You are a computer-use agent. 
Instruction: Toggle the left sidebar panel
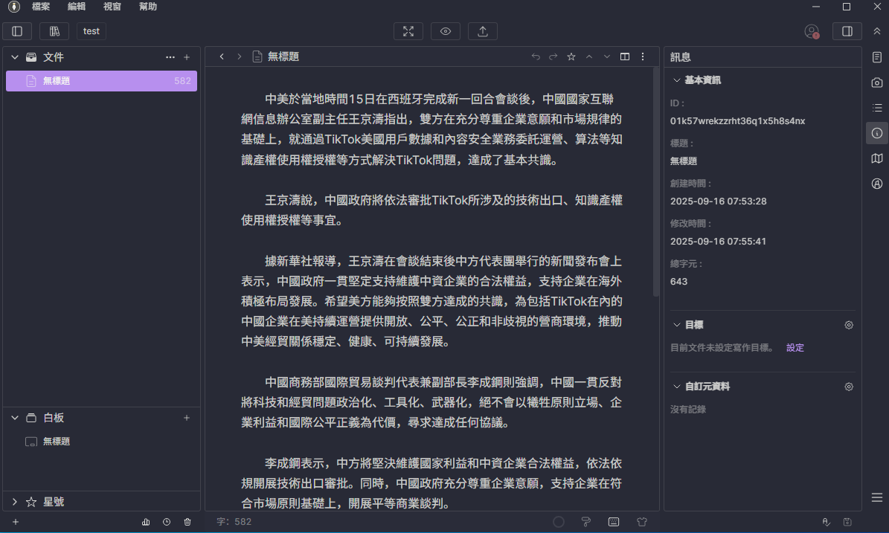[17, 31]
